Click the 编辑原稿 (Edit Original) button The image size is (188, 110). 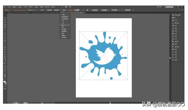tap(49, 10)
